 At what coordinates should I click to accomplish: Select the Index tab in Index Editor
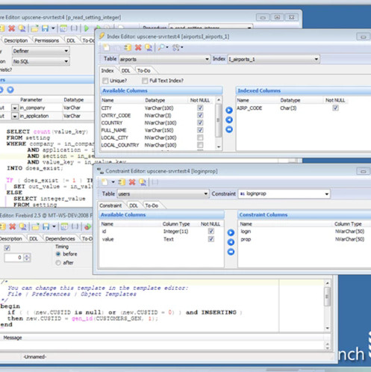[107, 71]
